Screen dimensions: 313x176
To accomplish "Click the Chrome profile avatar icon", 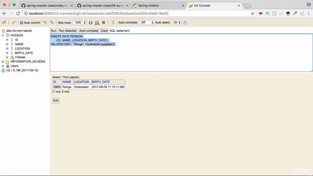I will (x=309, y=4).
